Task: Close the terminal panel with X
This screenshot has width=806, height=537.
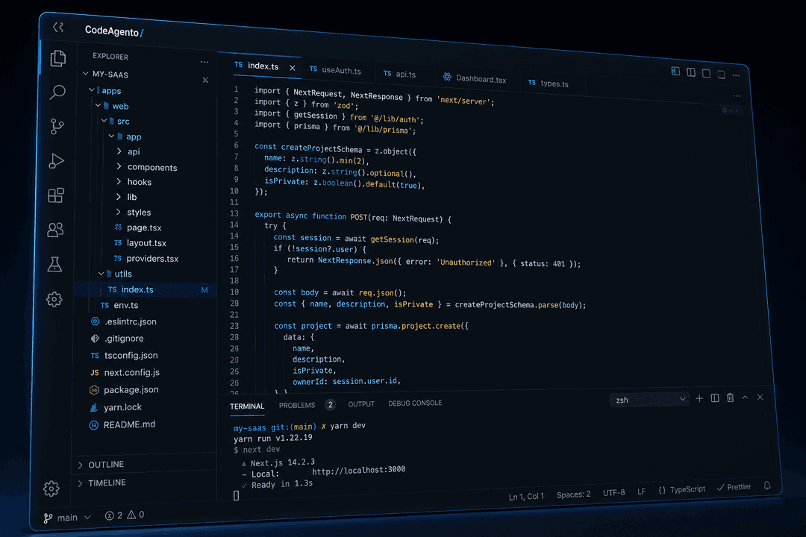Action: pyautogui.click(x=760, y=398)
